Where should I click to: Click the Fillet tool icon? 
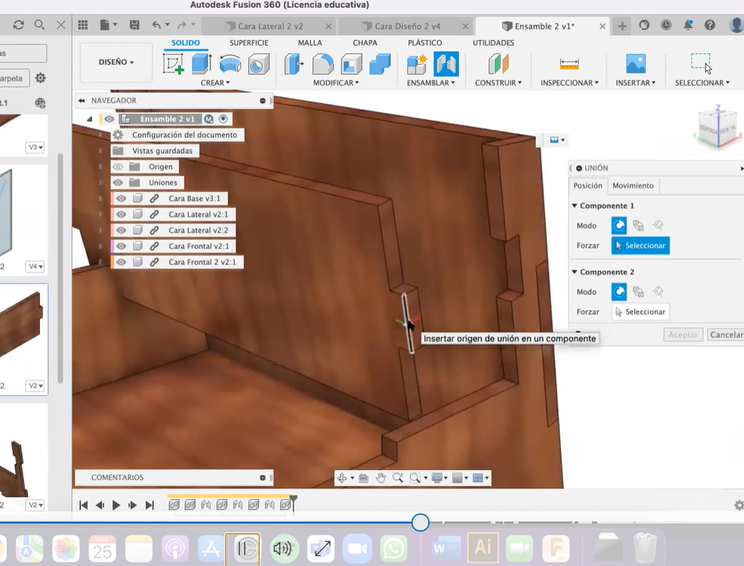[323, 64]
